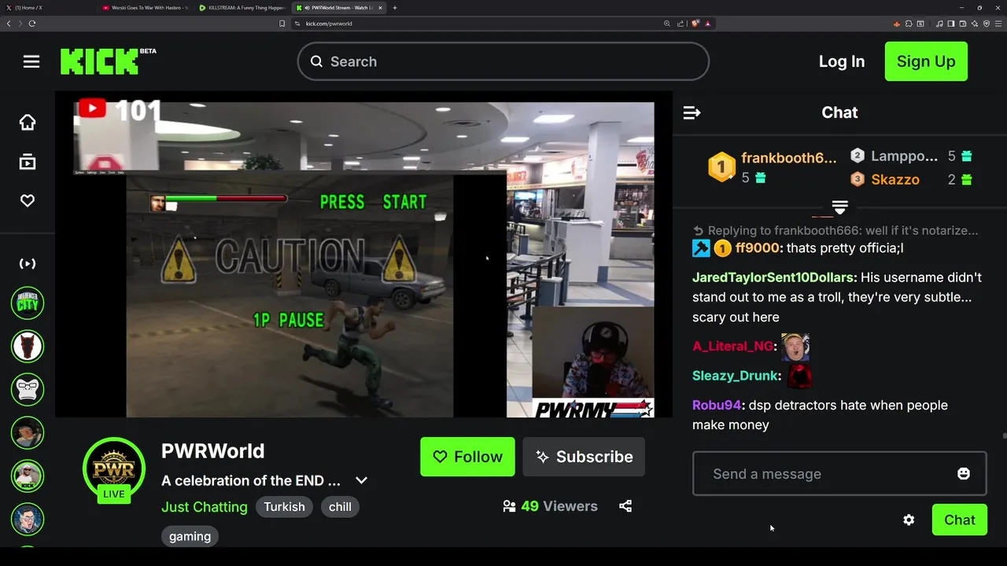Select the chill tag
1007x566 pixels.
pyautogui.click(x=340, y=507)
